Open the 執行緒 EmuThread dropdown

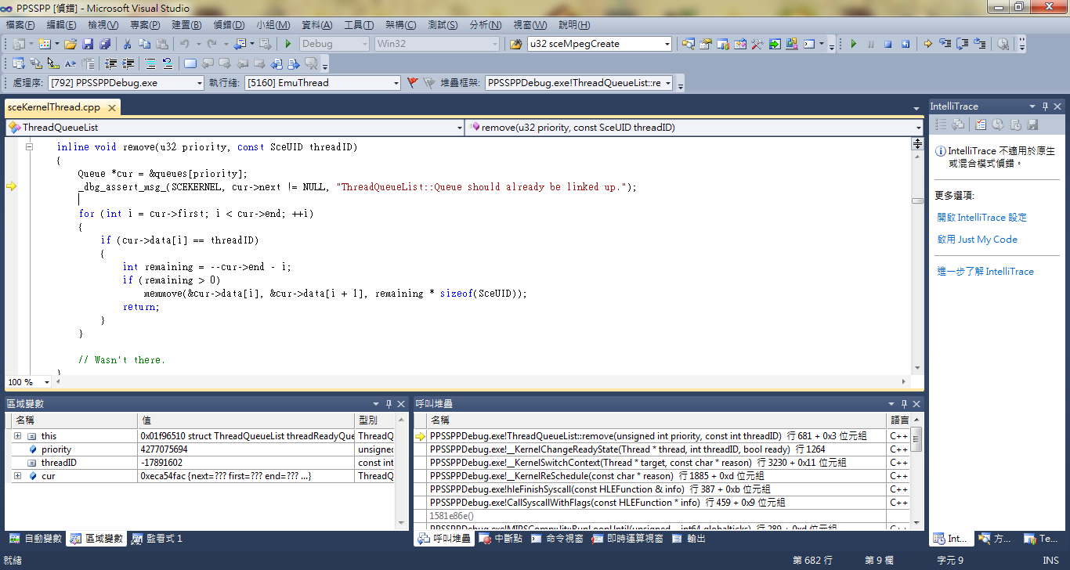396,83
